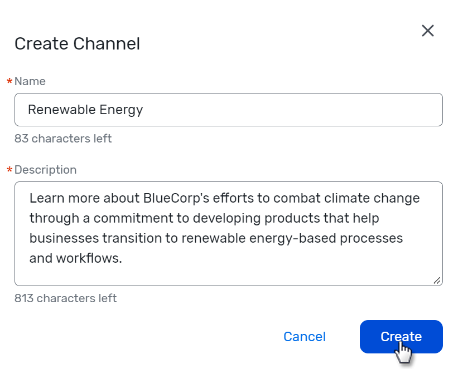Place cursor on "Renewable" in Name field
The image size is (458, 369).
click(62, 110)
